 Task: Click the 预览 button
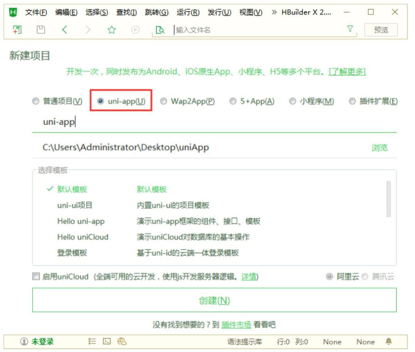coord(381,30)
